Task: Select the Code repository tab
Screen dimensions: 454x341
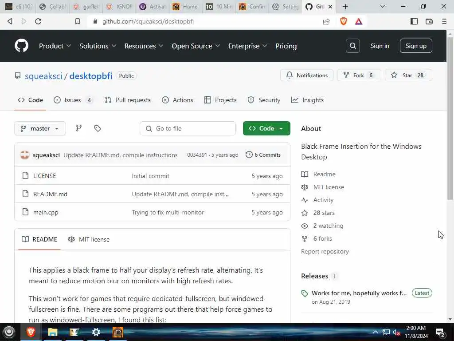Action: 30,100
